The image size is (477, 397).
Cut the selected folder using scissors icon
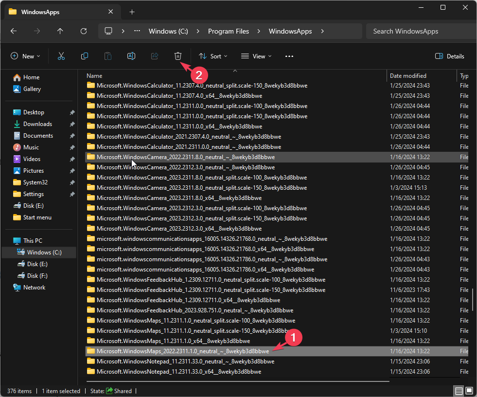(x=61, y=56)
